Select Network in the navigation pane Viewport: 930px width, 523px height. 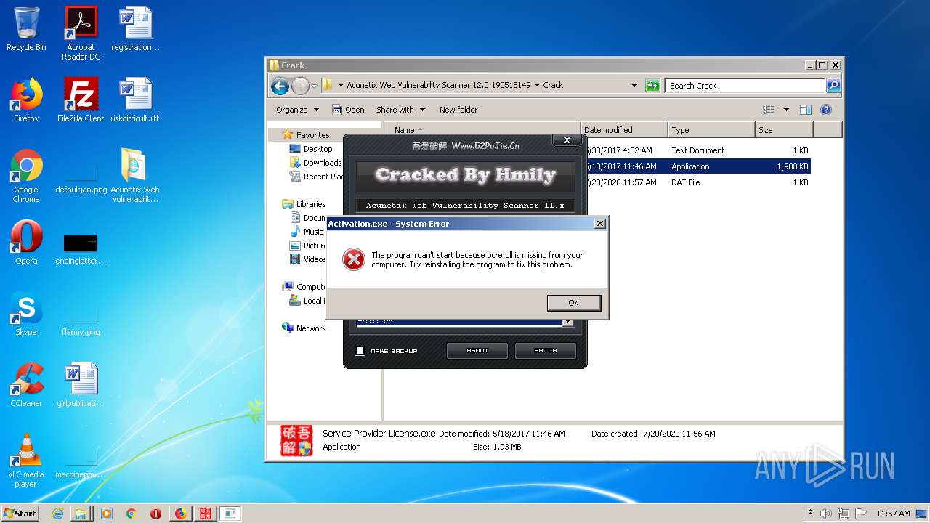click(x=311, y=328)
